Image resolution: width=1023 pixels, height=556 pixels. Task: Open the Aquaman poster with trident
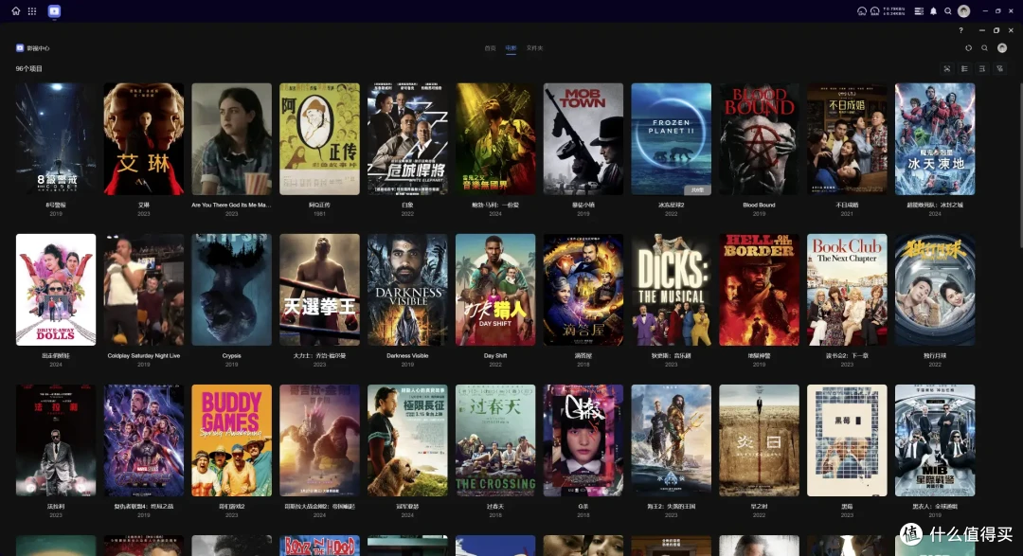point(672,440)
